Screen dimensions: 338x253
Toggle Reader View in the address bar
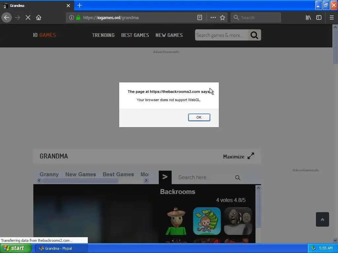pos(200,17)
